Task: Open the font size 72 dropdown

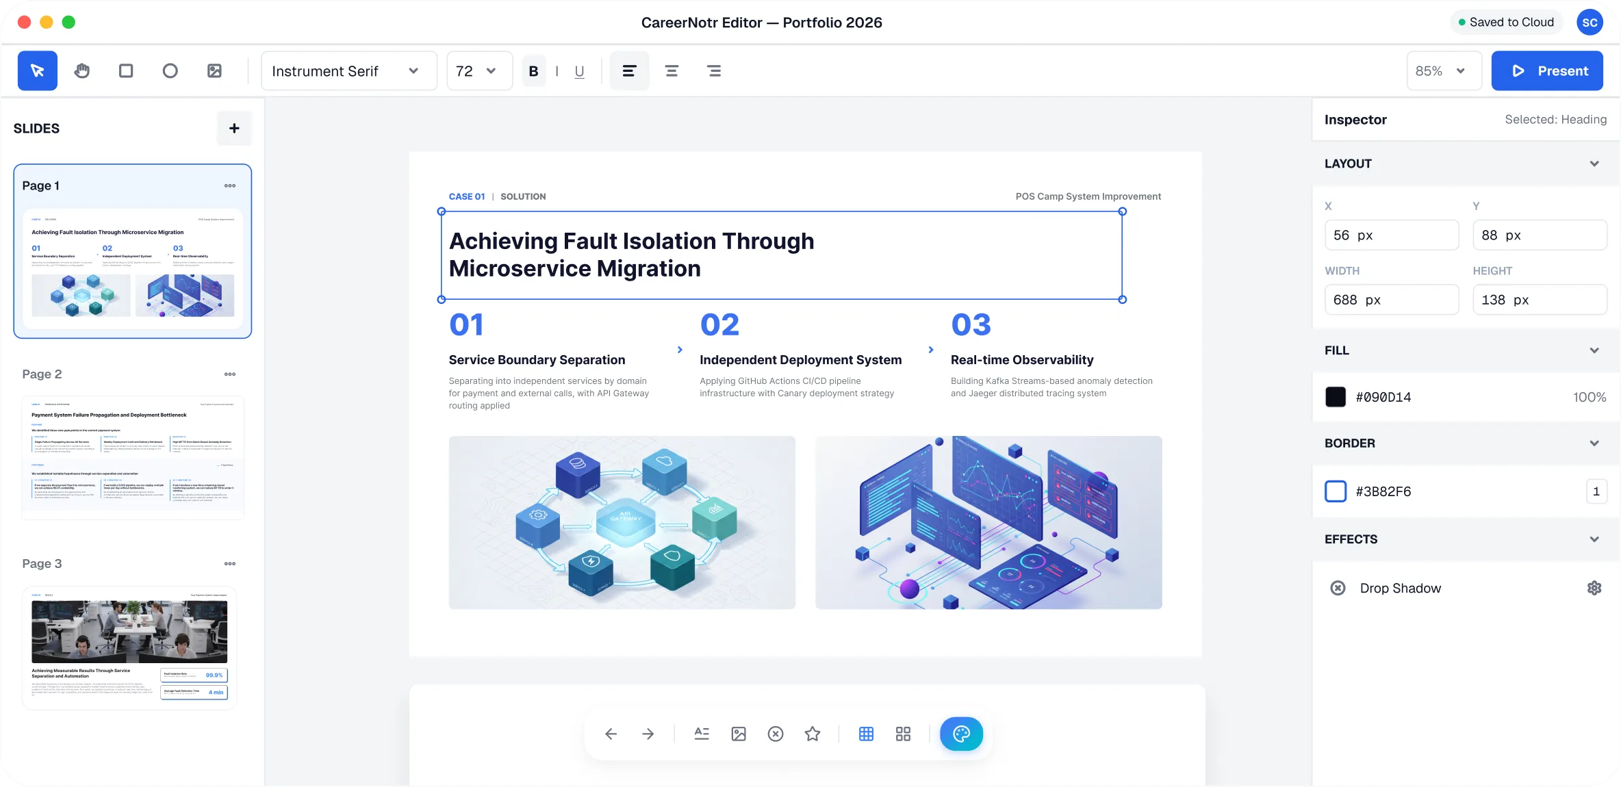Action: [x=480, y=70]
